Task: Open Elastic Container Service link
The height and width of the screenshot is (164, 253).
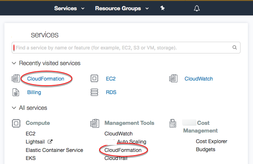Action: point(54,150)
